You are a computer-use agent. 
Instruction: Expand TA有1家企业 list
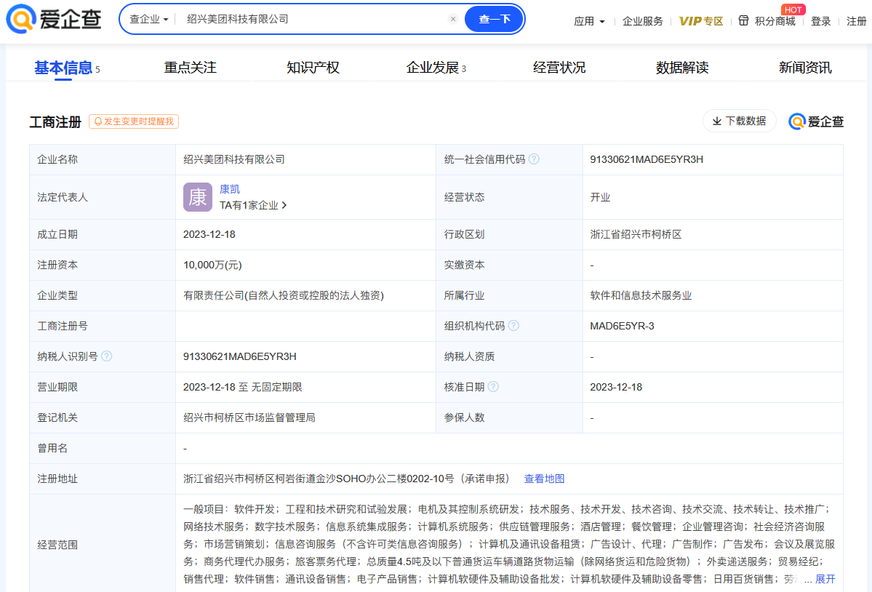(x=253, y=205)
